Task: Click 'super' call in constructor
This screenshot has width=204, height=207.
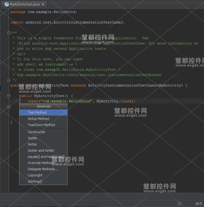Action: [x=33, y=101]
